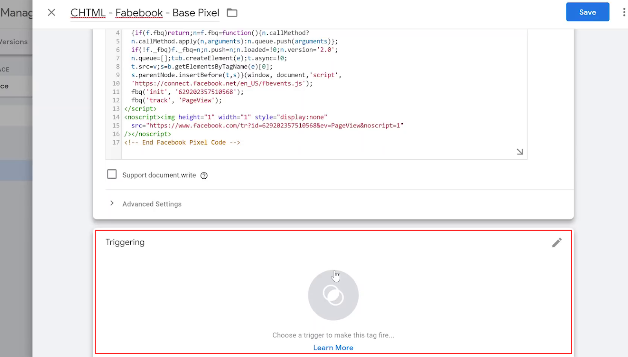This screenshot has height=357, width=628.
Task: Click the s.parentNode.insertBefore code line
Action: tap(236, 75)
